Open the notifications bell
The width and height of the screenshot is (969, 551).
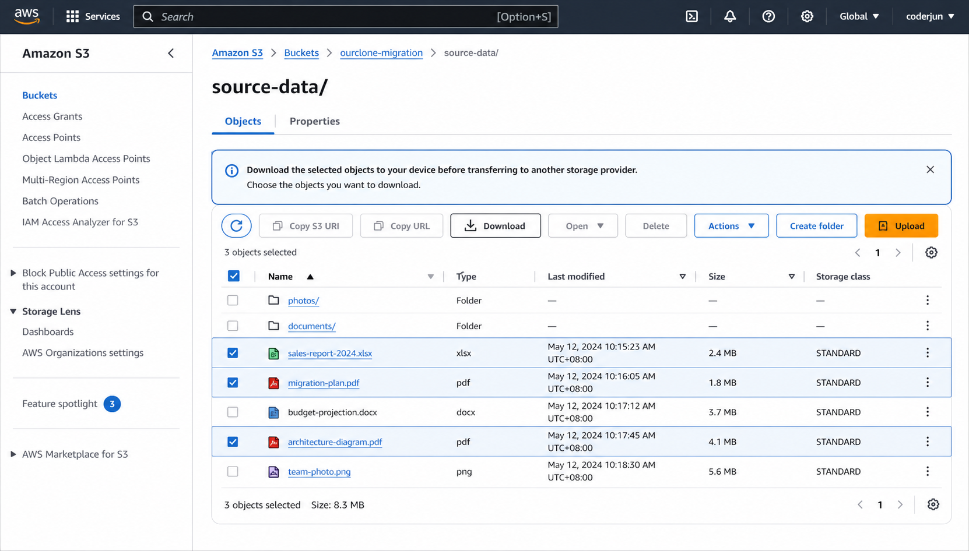[x=730, y=16]
